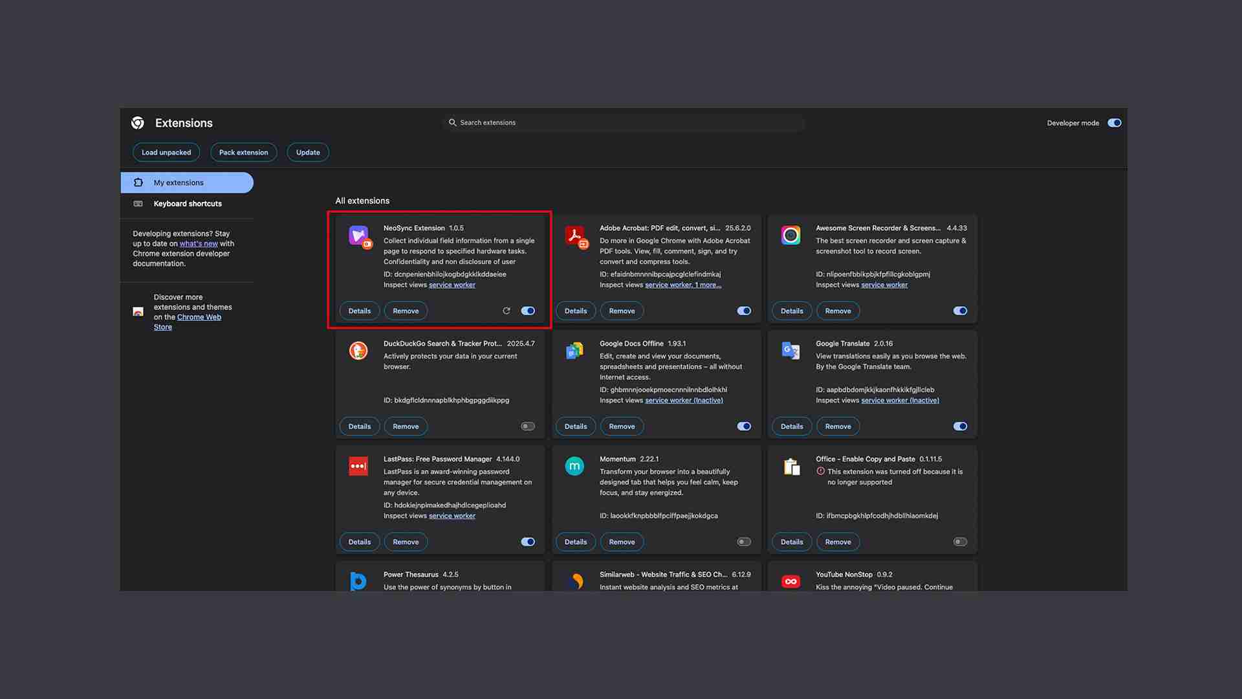This screenshot has width=1242, height=699.
Task: Remove the DuckDuckGo extension
Action: click(x=406, y=427)
